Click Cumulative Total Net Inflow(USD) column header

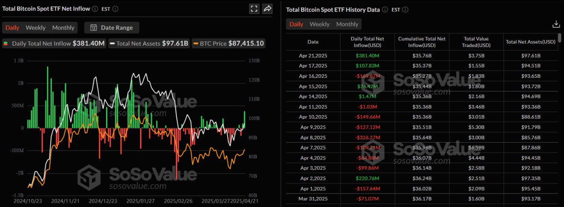coord(422,42)
